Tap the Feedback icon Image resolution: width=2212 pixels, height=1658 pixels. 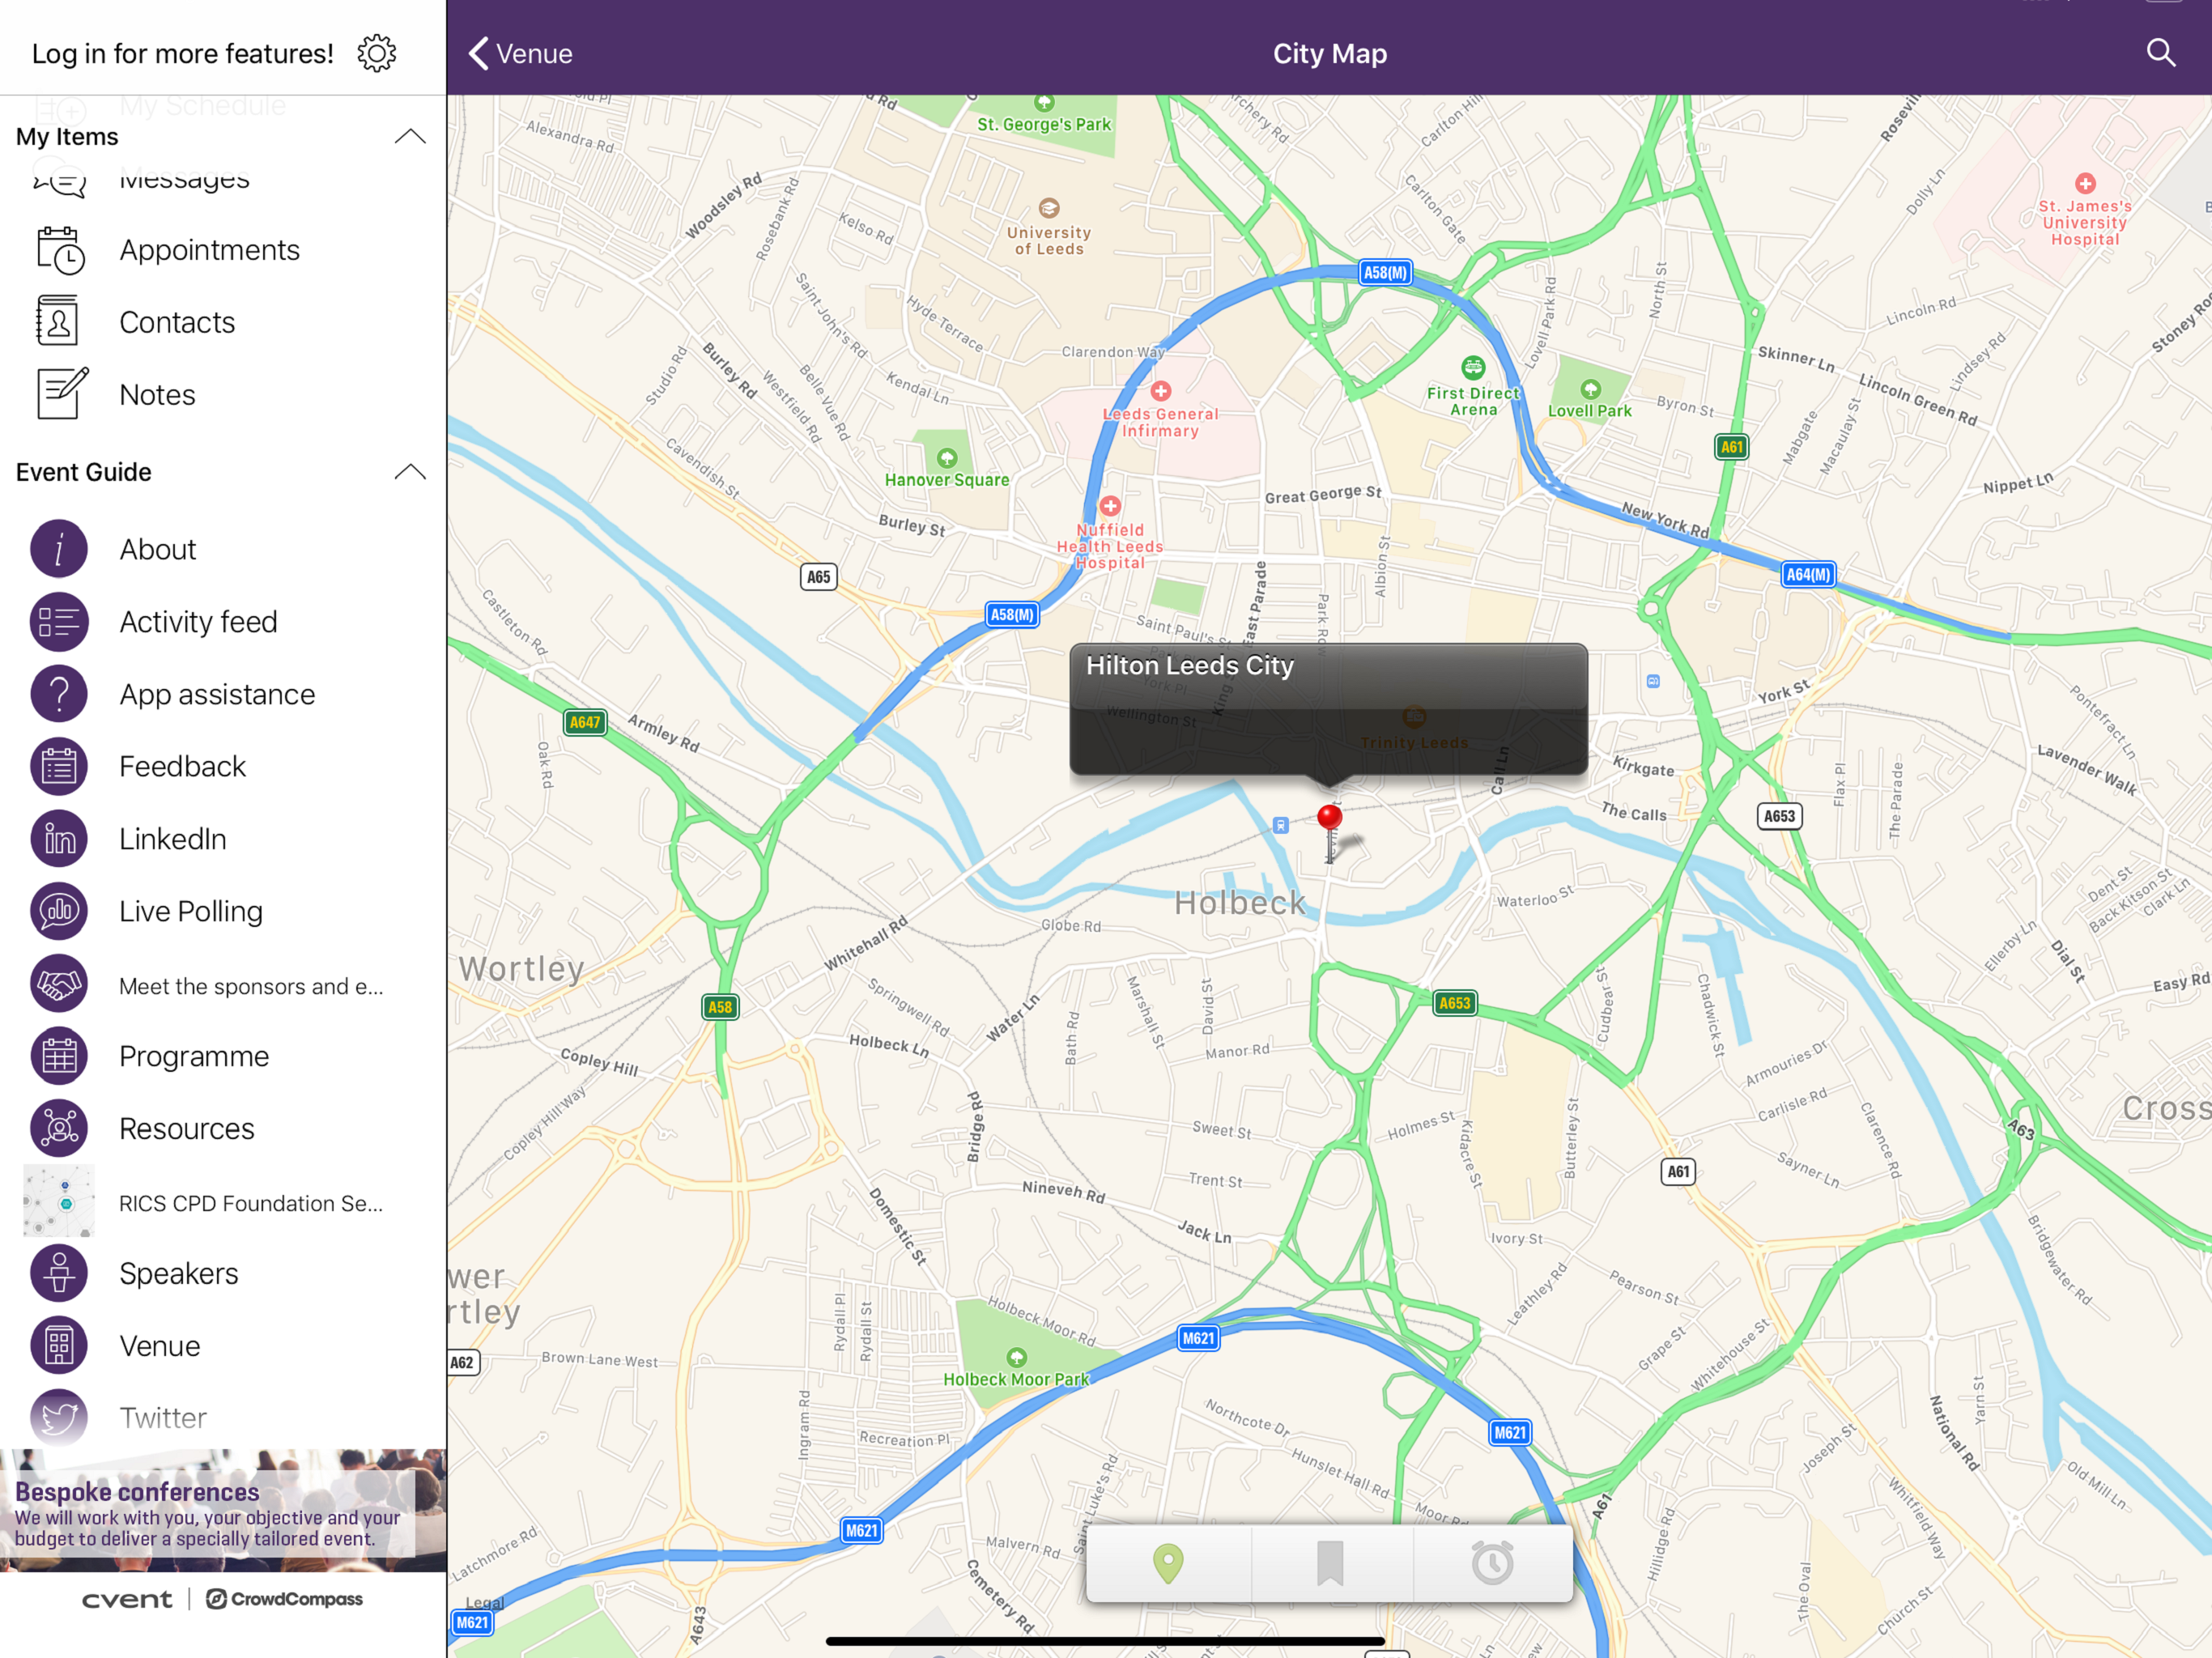59,767
